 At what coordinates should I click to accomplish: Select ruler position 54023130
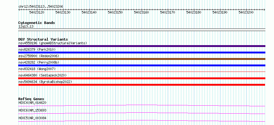pos(63,12)
